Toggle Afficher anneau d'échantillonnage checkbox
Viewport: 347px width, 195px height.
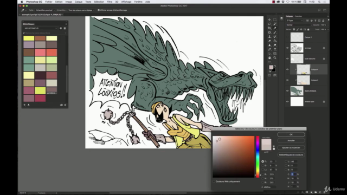click(99, 10)
